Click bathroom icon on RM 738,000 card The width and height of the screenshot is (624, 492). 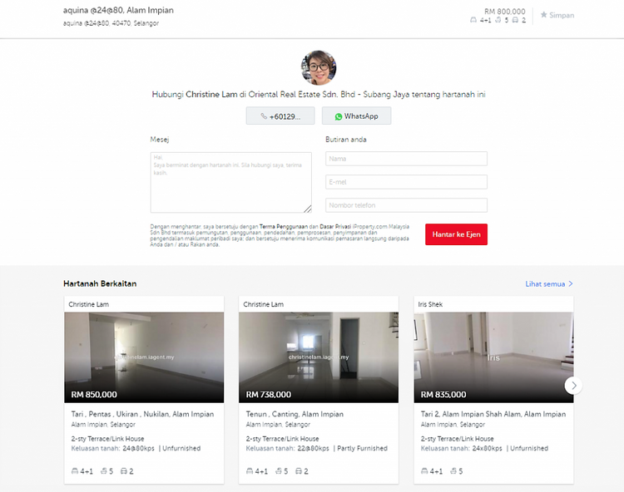coord(279,471)
